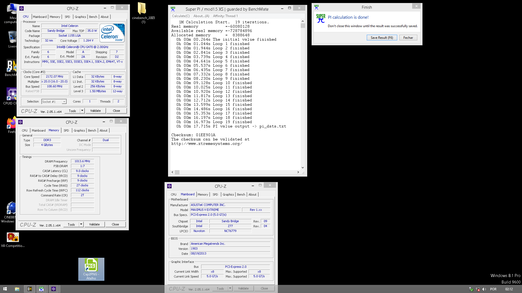Click the CPU-Z title icon in Memory window
This screenshot has width=522, height=293.
coord(20,122)
